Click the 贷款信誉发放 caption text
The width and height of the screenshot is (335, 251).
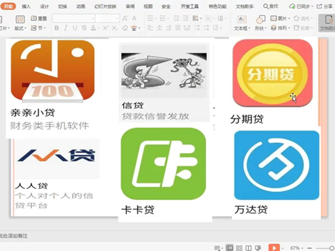tap(156, 117)
